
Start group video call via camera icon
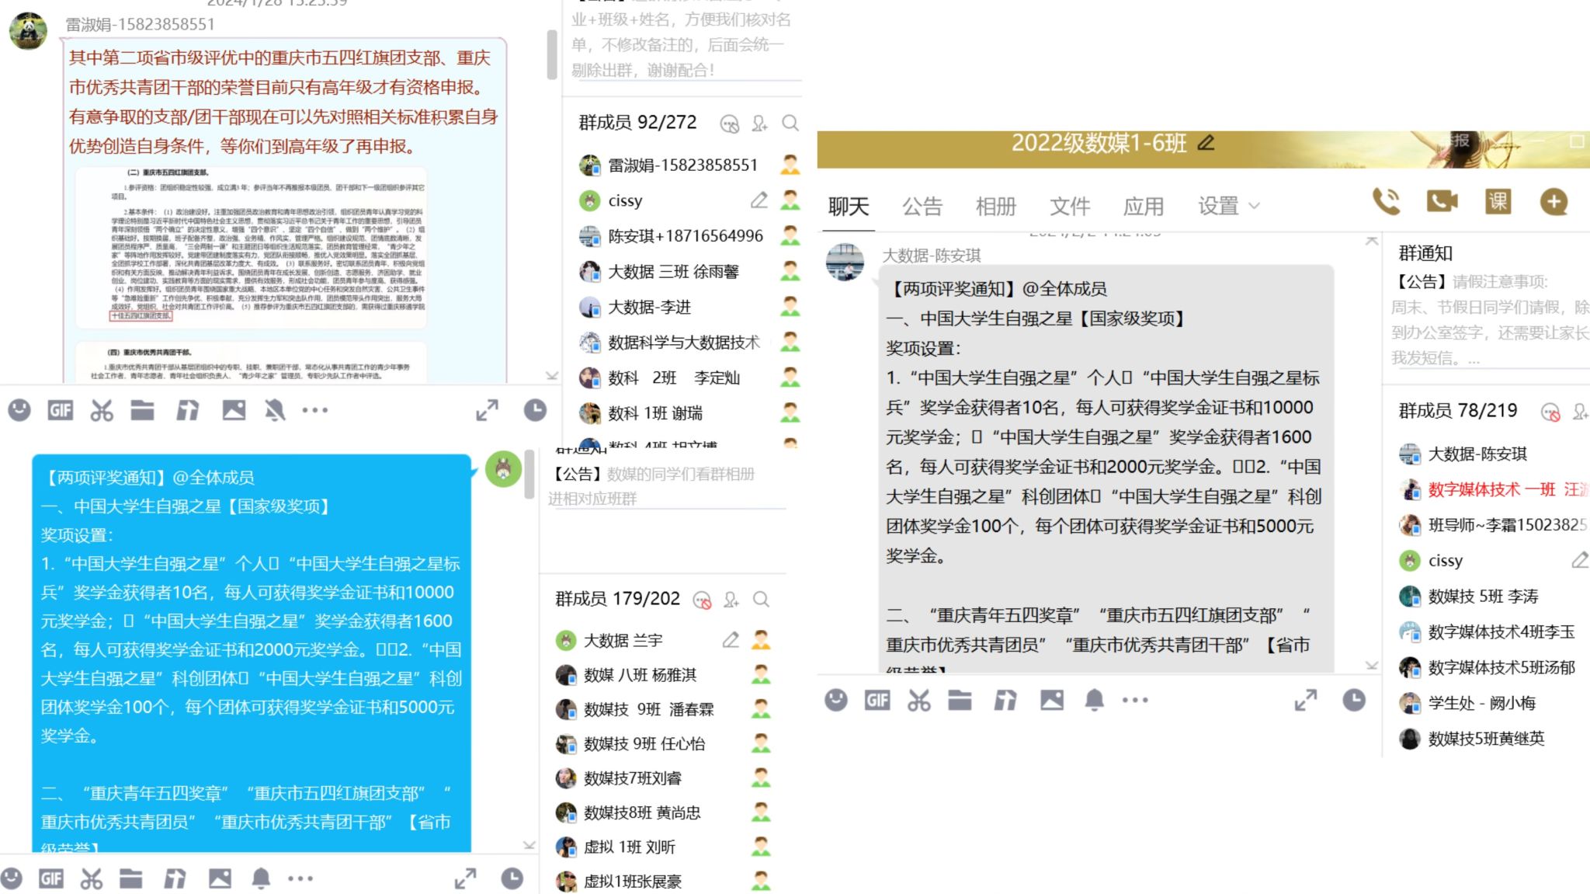point(1442,202)
